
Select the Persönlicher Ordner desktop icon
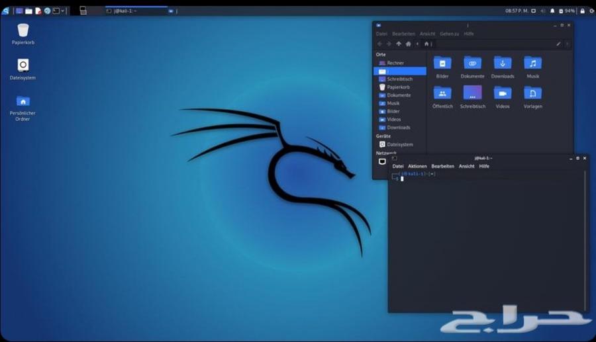23,108
